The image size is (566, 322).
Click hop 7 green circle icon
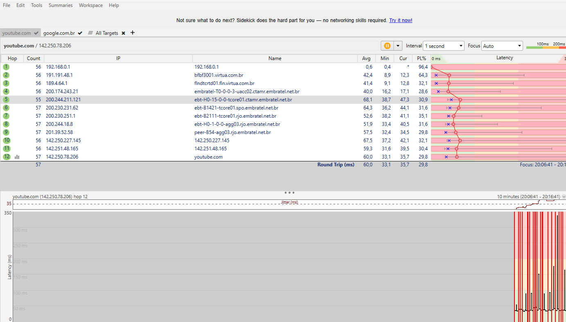pos(6,116)
